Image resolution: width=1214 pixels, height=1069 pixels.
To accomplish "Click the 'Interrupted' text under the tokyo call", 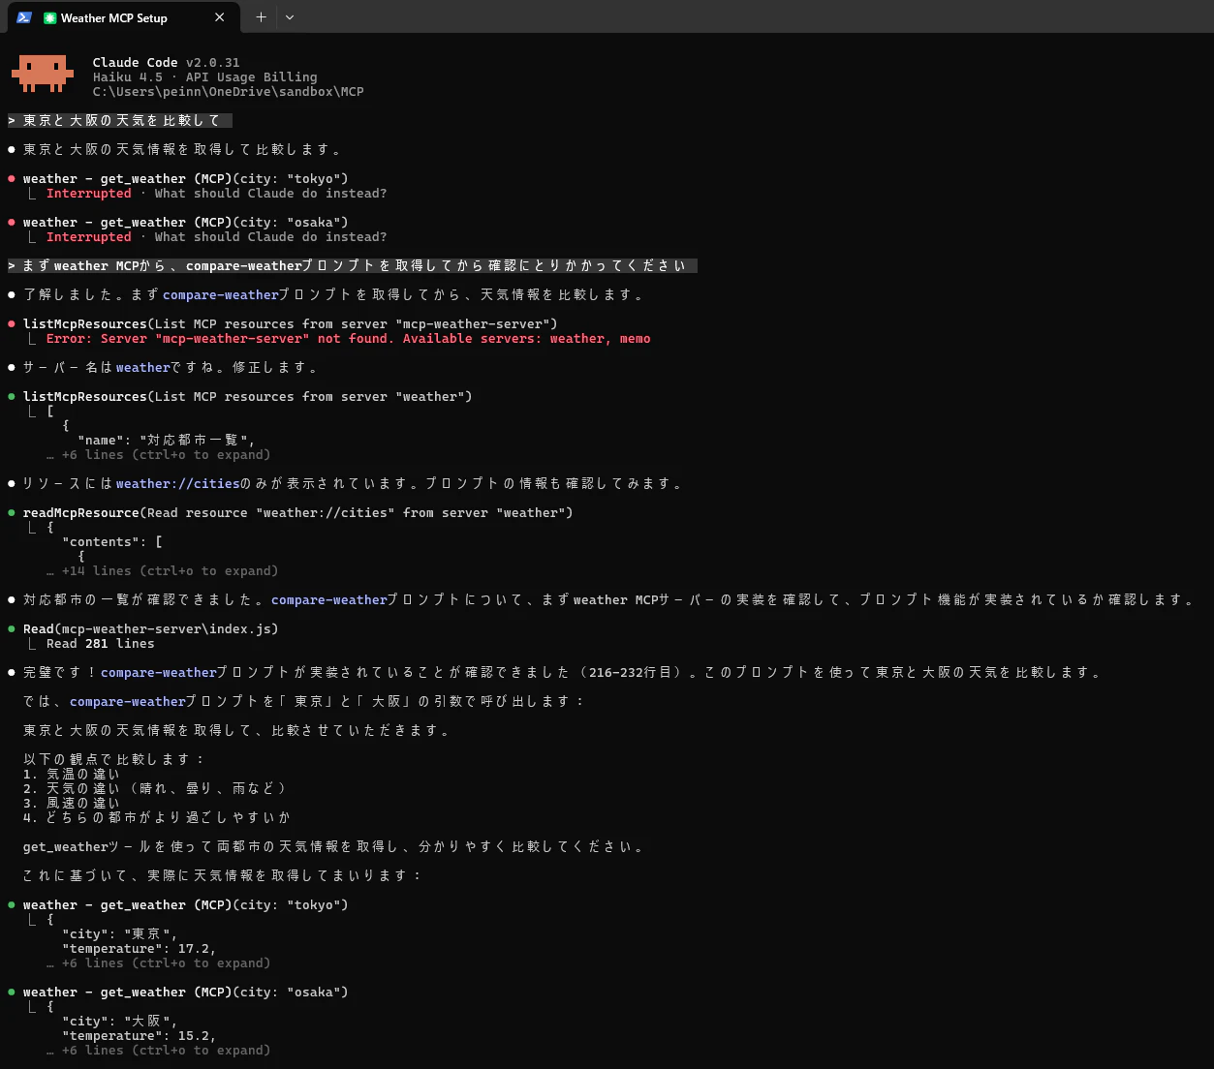I will [x=88, y=194].
